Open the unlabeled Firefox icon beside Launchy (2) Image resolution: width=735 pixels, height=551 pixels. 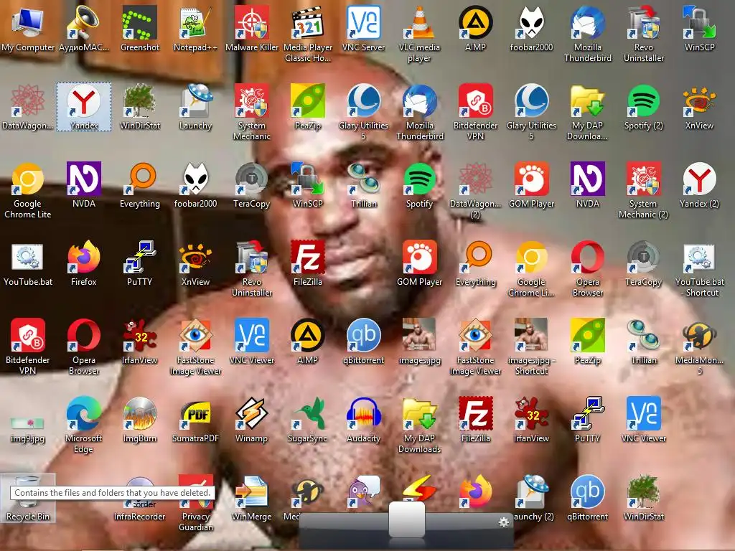475,492
